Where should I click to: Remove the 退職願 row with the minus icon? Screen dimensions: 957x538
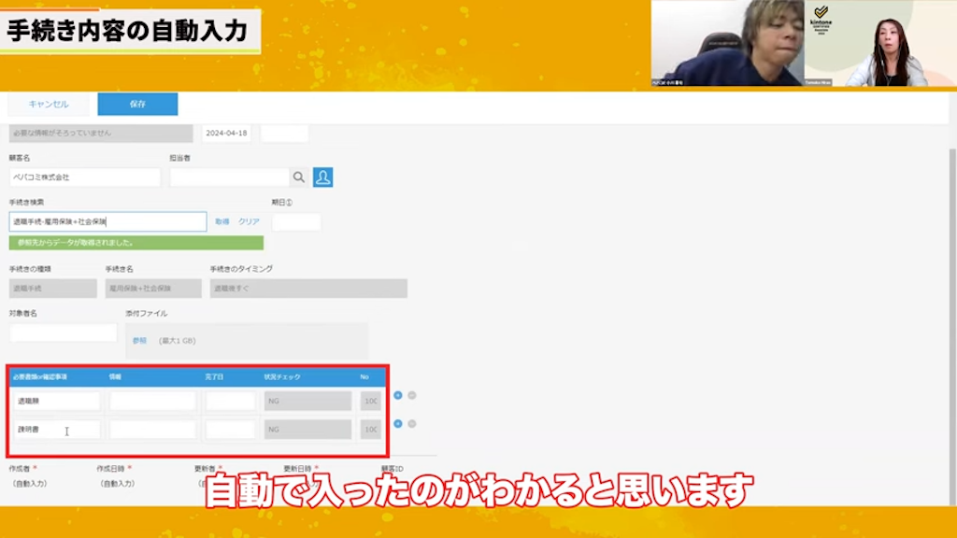pos(412,396)
